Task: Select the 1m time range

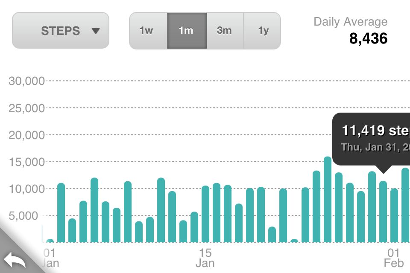Action: (x=187, y=31)
